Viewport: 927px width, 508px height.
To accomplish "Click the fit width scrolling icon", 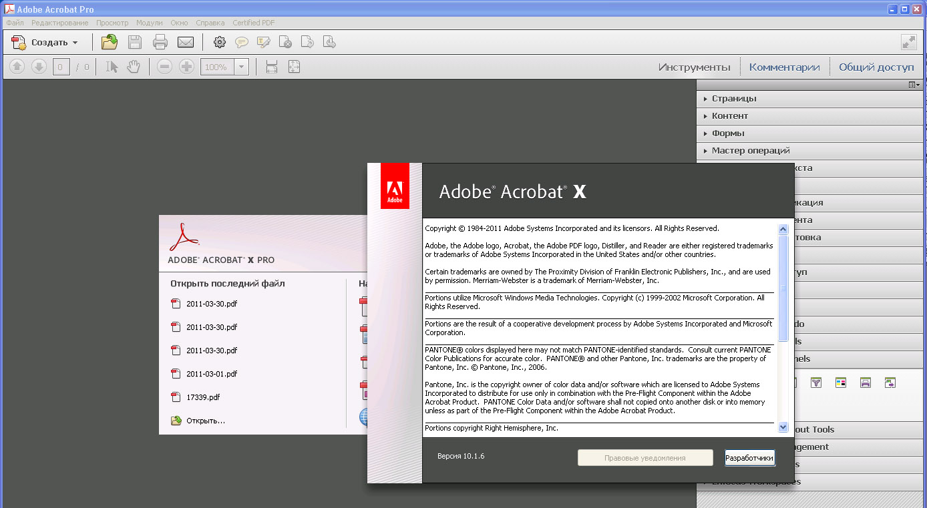I will pos(272,67).
